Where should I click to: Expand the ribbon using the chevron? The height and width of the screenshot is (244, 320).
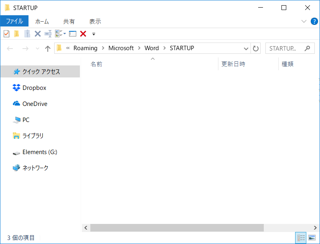(x=304, y=21)
